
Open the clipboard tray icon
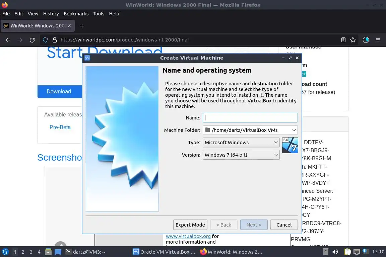pos(347,252)
